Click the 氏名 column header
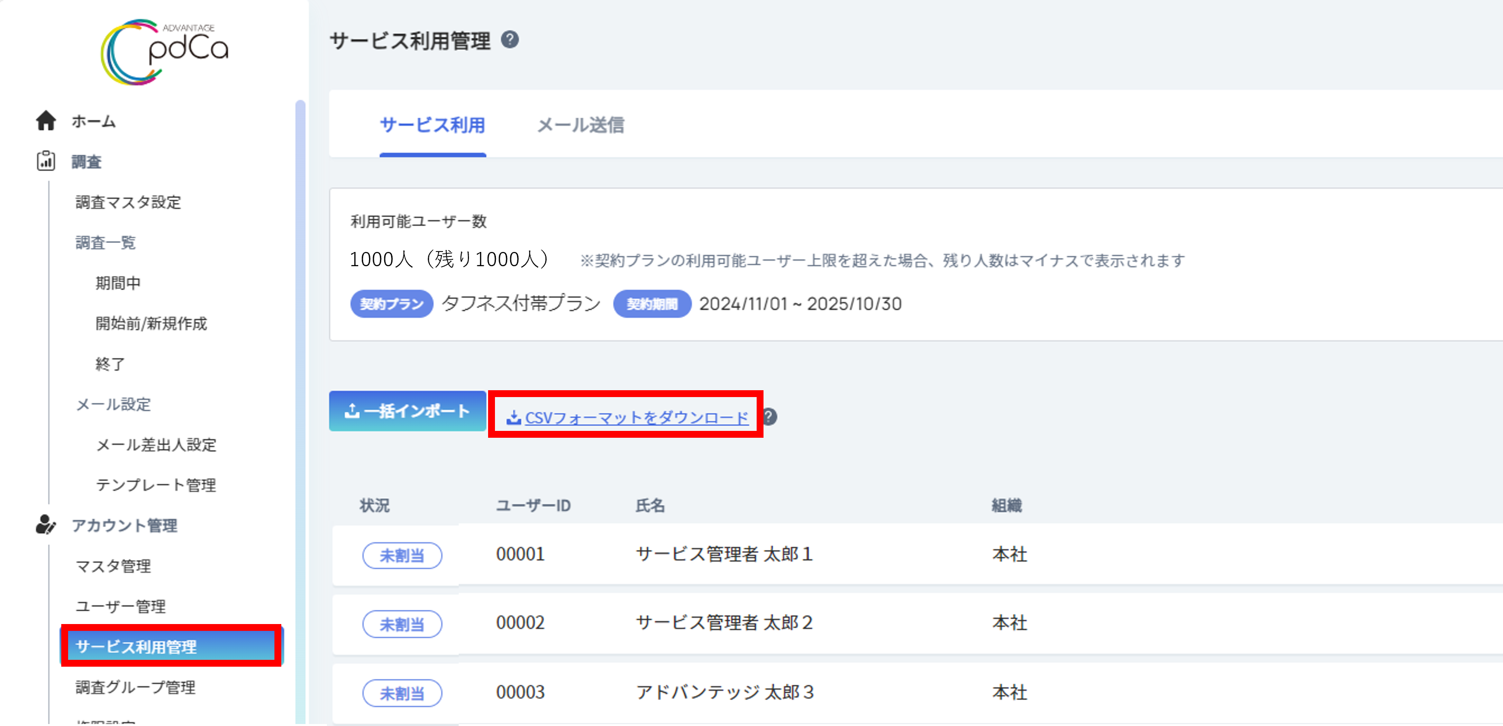Image resolution: width=1503 pixels, height=726 pixels. tap(651, 505)
